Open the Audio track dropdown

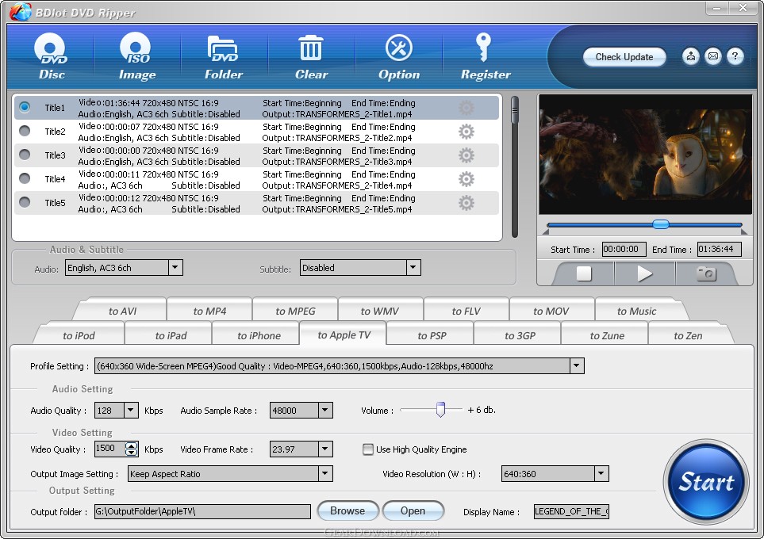pos(175,267)
